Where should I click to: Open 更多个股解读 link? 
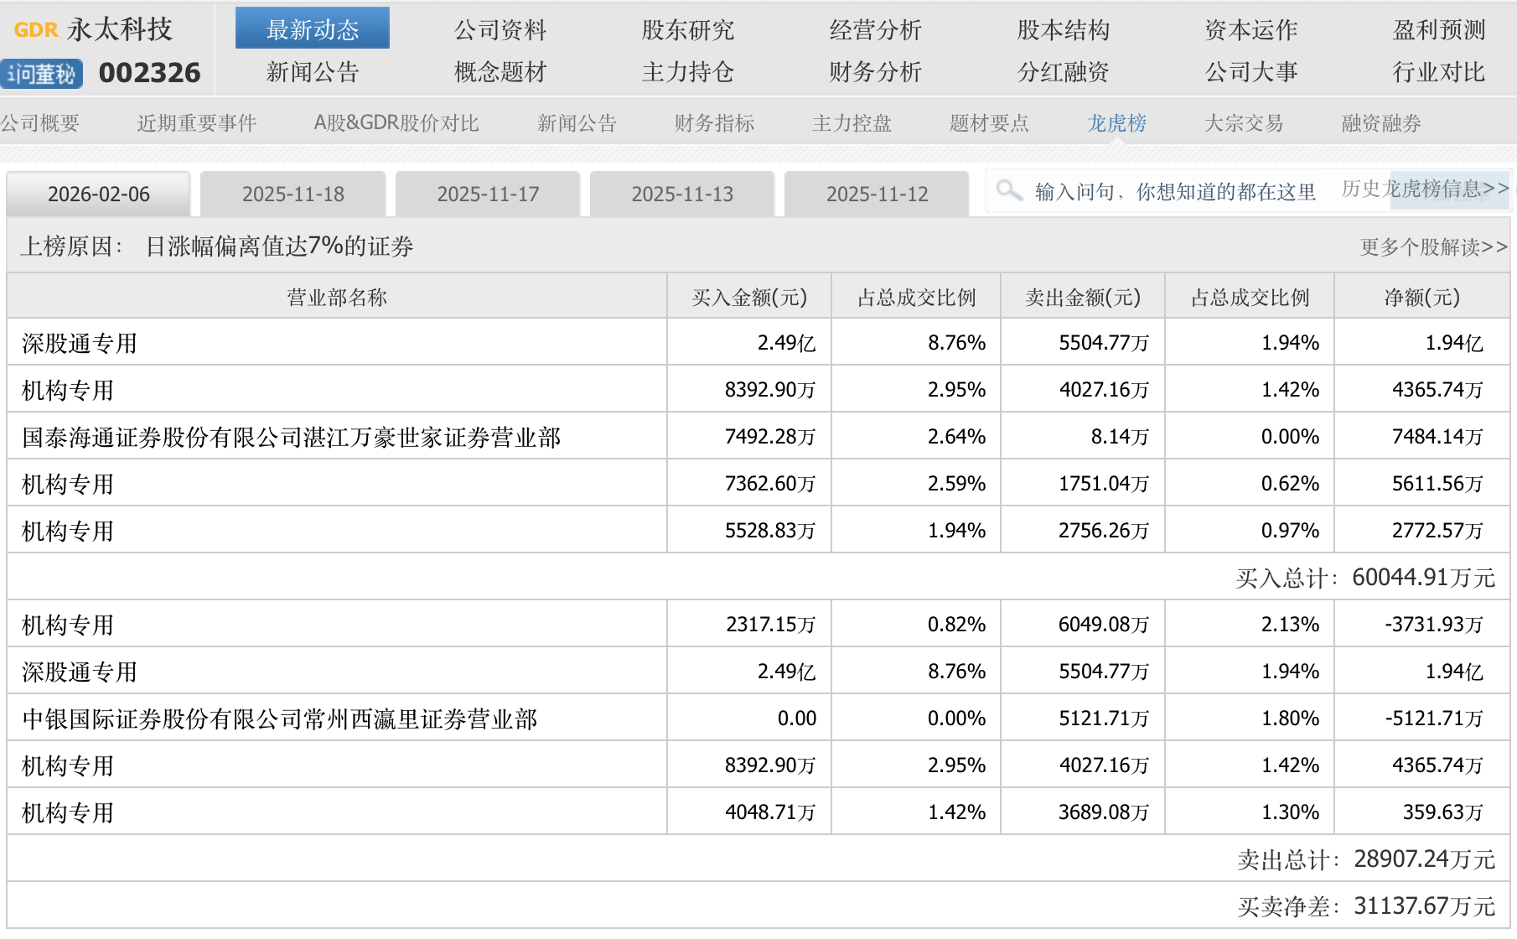tap(1433, 247)
